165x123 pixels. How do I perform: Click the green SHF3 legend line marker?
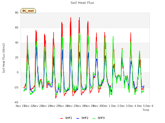tap(94, 118)
